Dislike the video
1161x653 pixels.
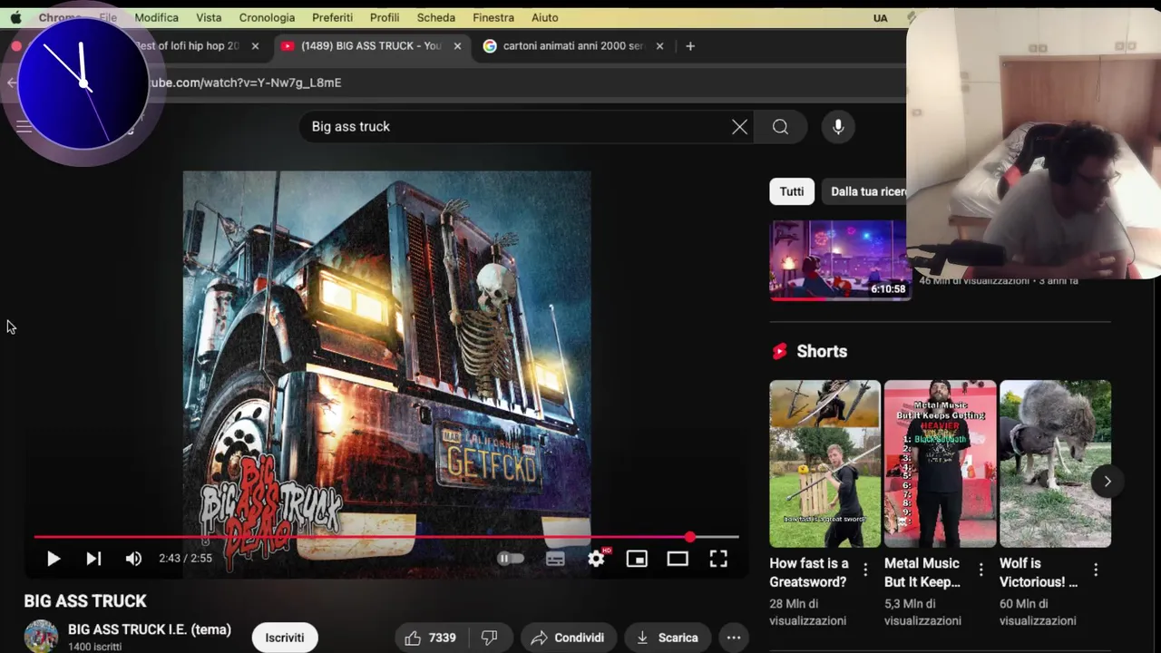point(490,638)
